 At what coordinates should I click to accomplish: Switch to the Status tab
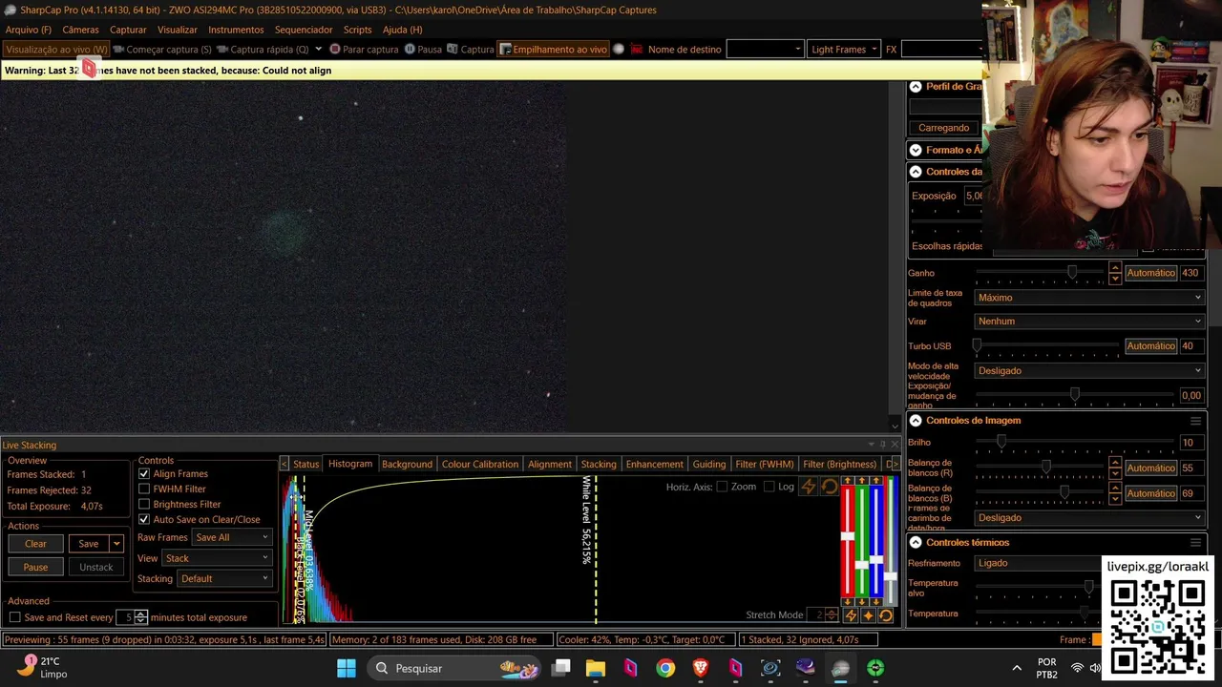(305, 465)
